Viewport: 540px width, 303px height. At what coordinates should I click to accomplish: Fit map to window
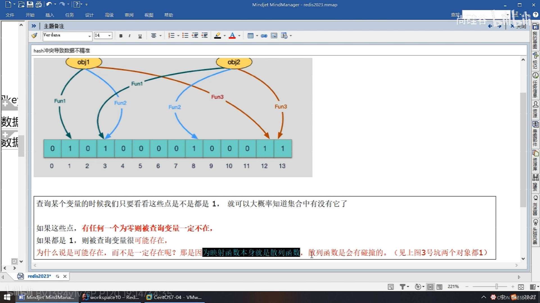click(521, 287)
